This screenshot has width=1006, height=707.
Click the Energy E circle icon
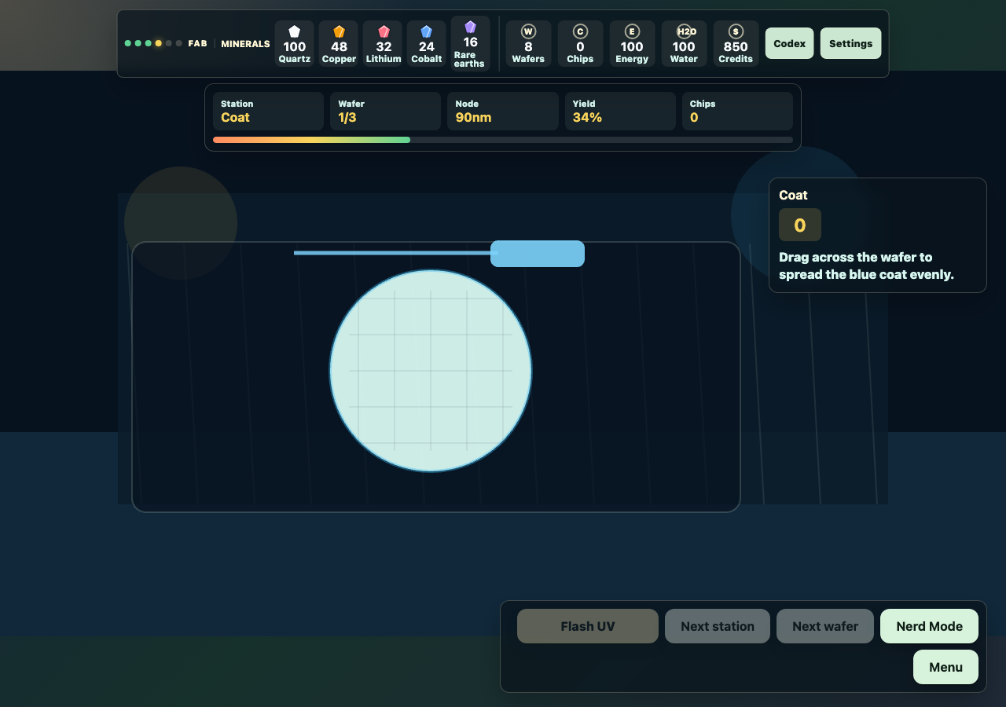[x=632, y=31]
